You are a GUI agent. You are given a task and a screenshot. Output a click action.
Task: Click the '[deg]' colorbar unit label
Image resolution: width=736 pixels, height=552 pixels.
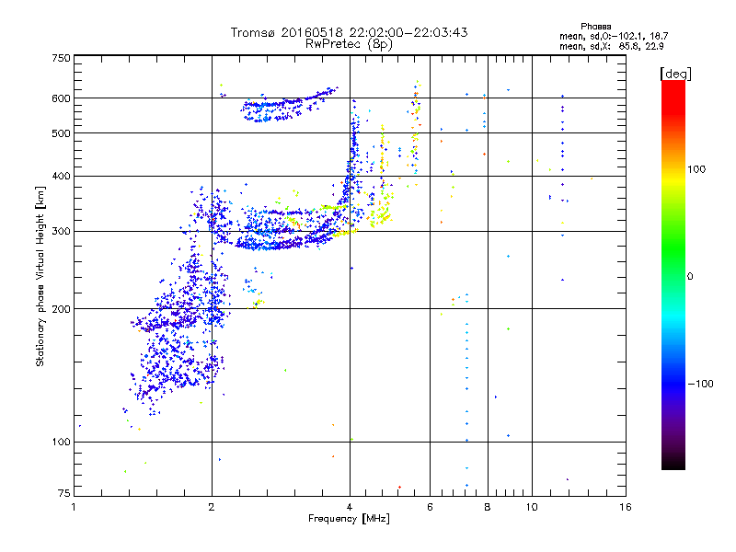tap(675, 74)
